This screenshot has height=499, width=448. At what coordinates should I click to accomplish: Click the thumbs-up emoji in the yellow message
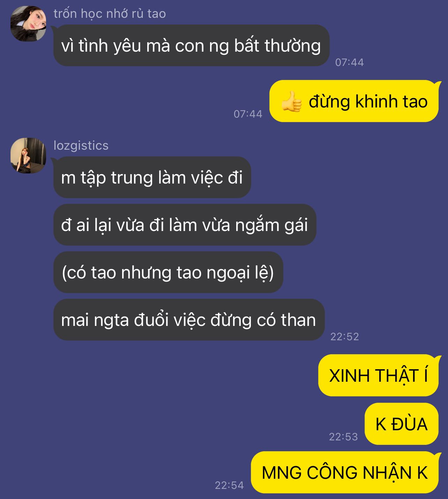tap(292, 102)
